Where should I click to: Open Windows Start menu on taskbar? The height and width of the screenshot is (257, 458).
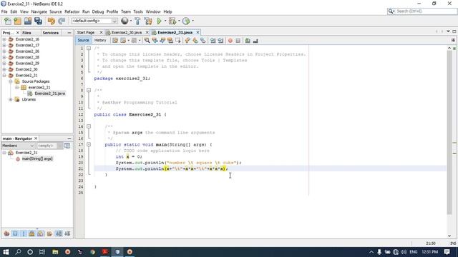point(6,252)
